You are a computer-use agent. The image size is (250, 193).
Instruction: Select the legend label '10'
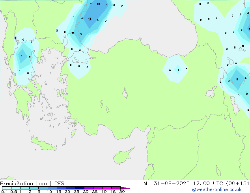tap(49, 191)
